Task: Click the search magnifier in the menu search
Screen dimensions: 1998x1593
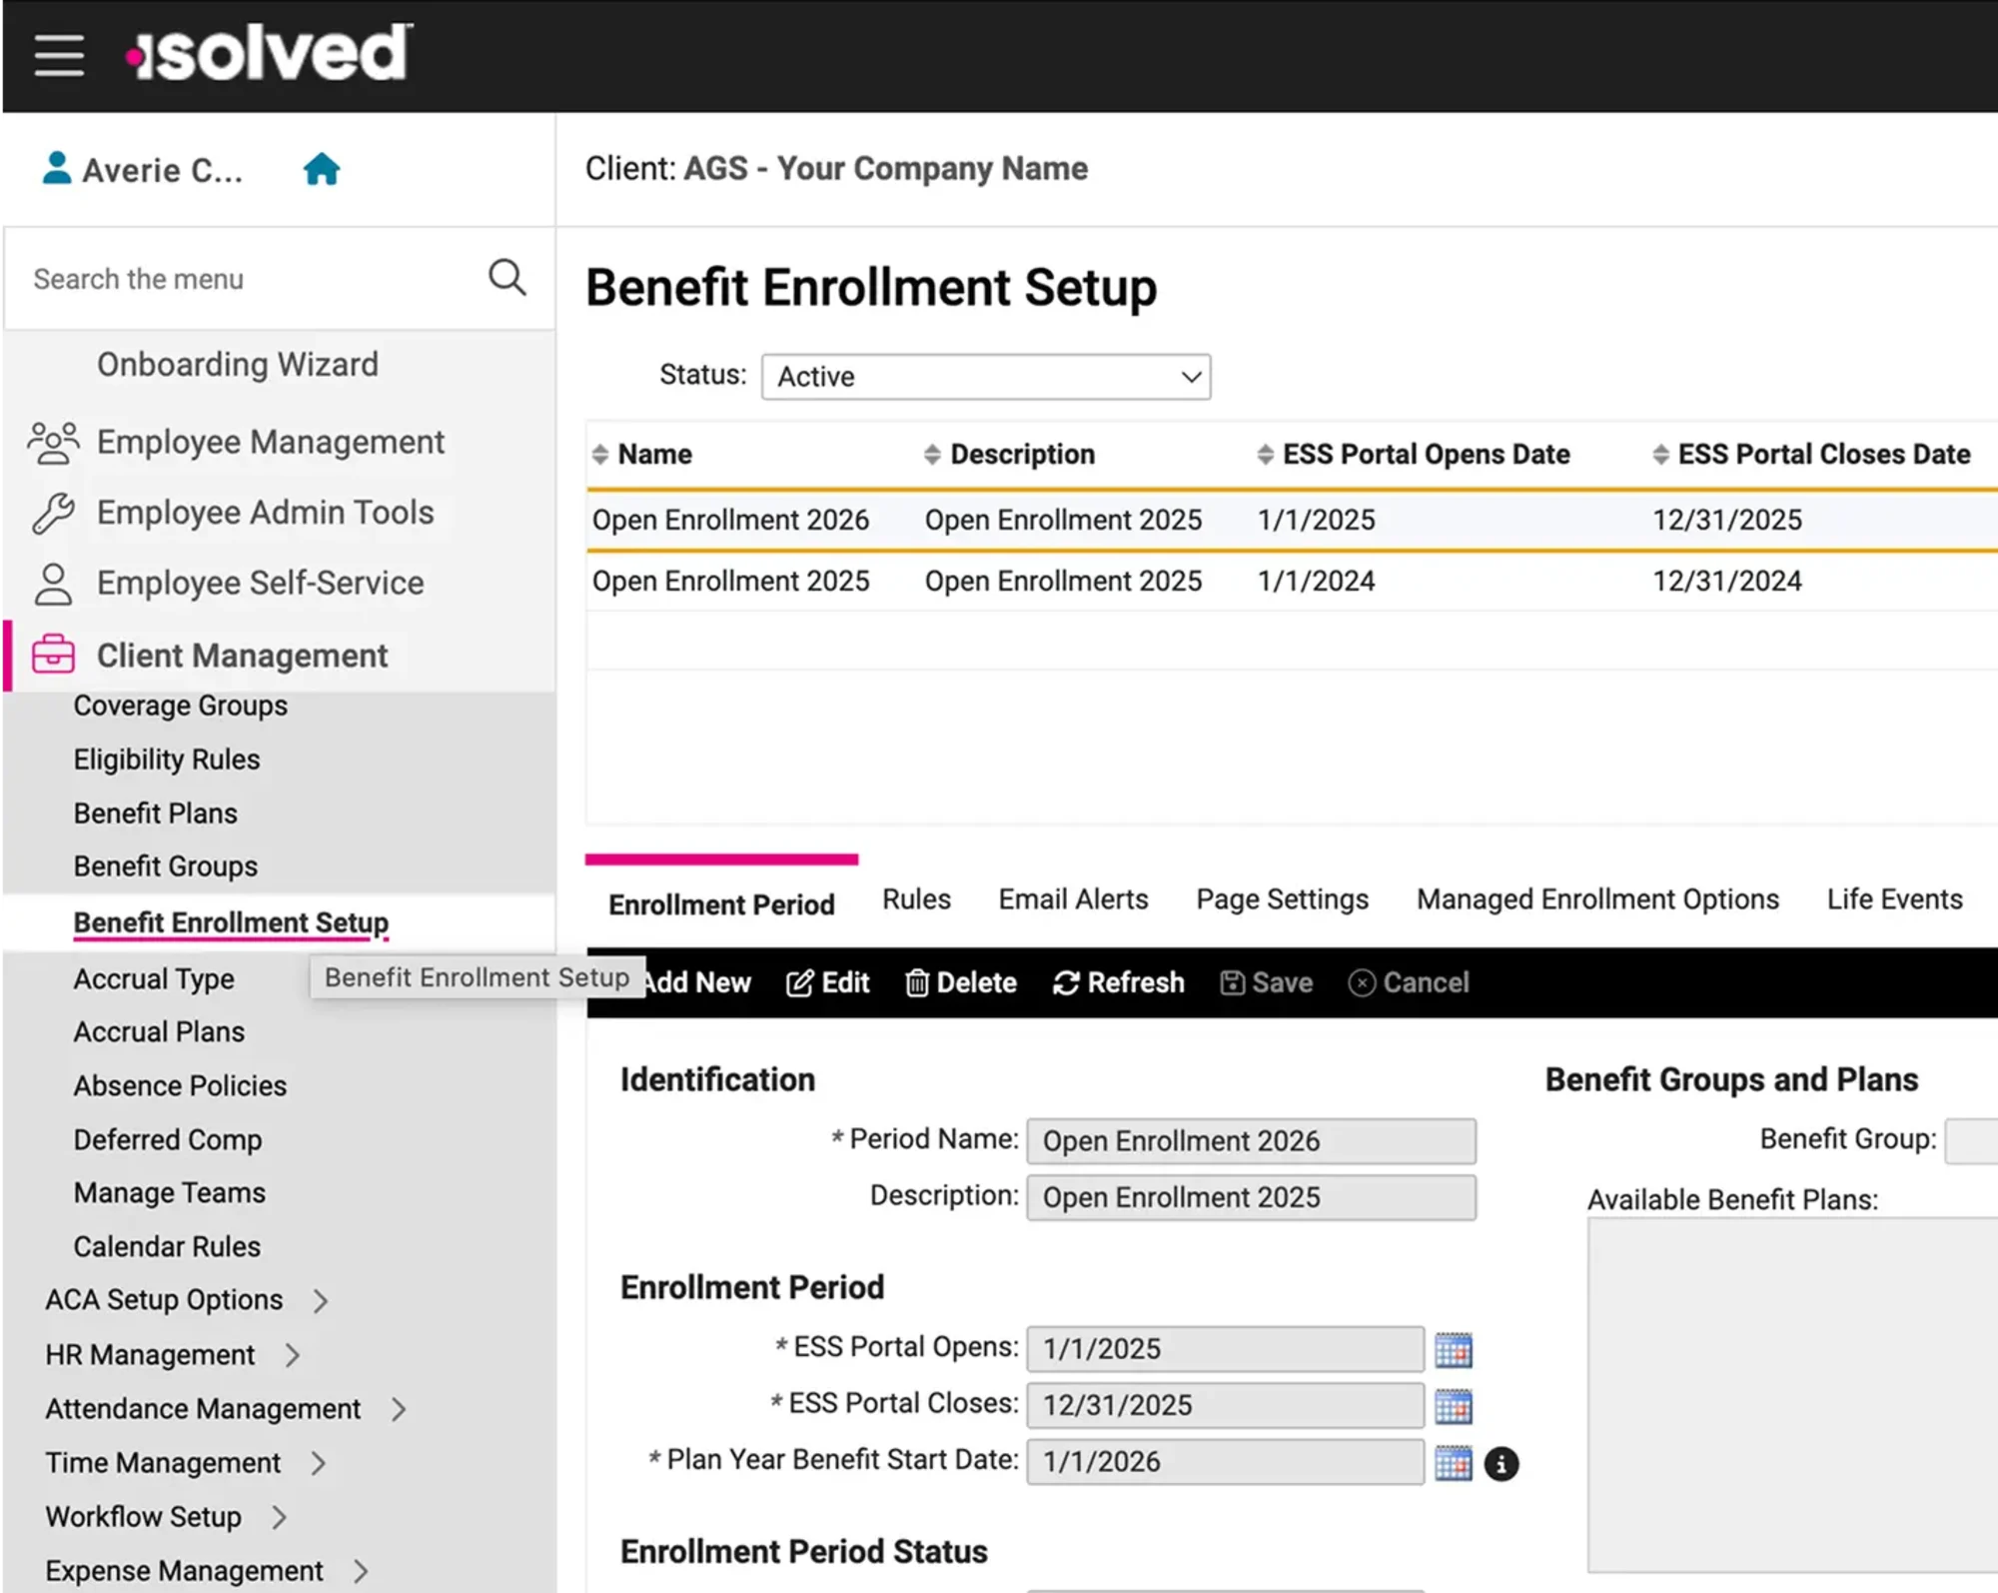Action: coord(506,277)
